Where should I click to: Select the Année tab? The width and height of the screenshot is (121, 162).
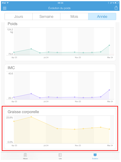click(102, 16)
